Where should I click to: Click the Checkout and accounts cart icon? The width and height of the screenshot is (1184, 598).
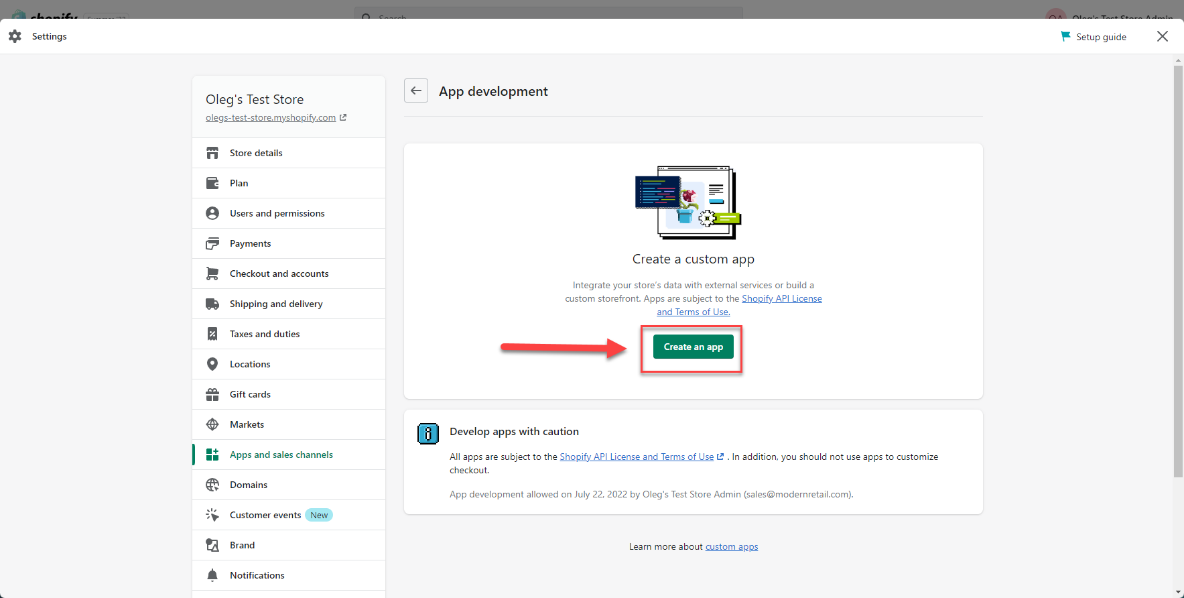[x=212, y=274]
